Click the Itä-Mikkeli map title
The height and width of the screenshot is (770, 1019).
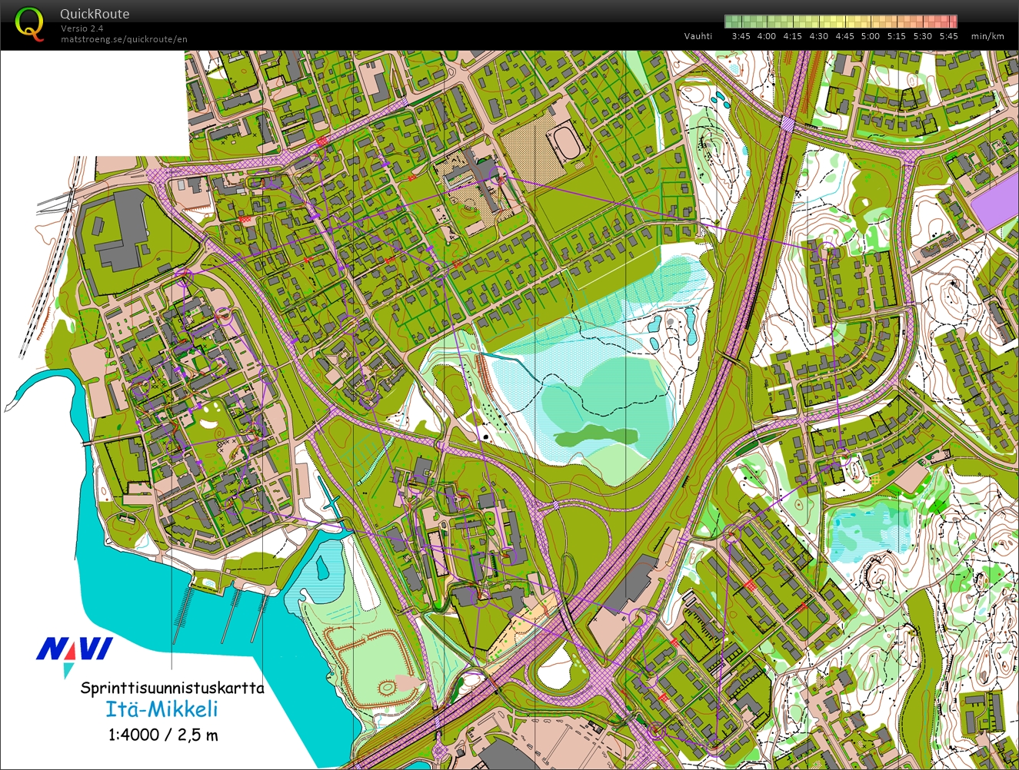coord(161,709)
